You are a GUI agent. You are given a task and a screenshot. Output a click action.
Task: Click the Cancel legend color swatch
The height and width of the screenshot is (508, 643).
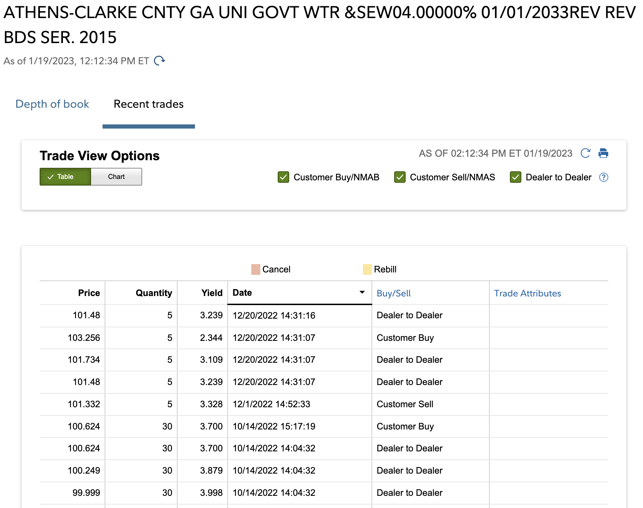(255, 269)
